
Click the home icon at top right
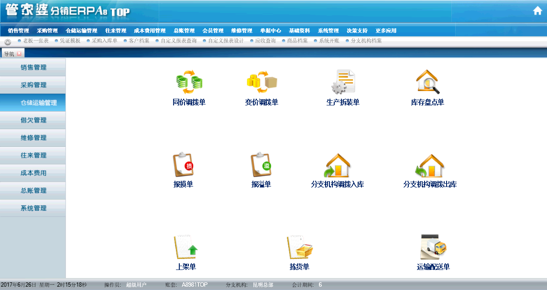pyautogui.click(x=537, y=11)
